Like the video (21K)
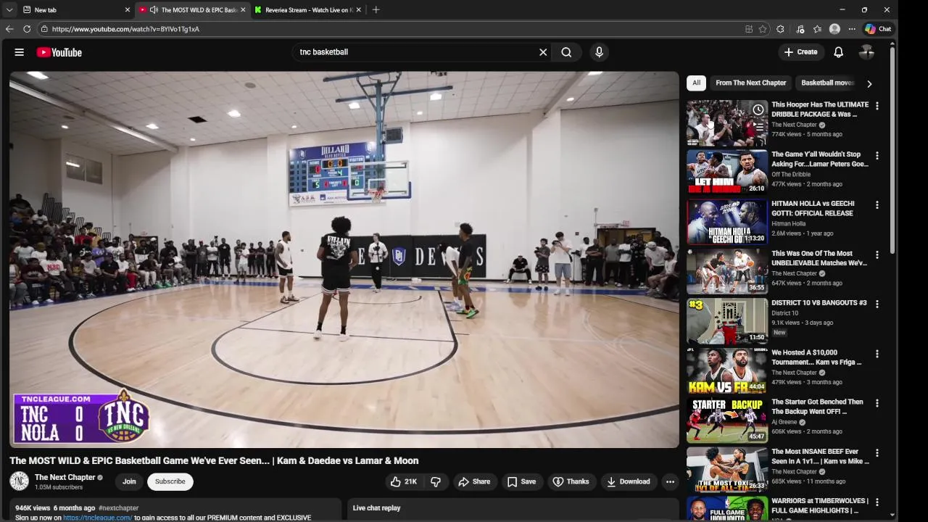Screen dimensions: 928x522 point(404,481)
